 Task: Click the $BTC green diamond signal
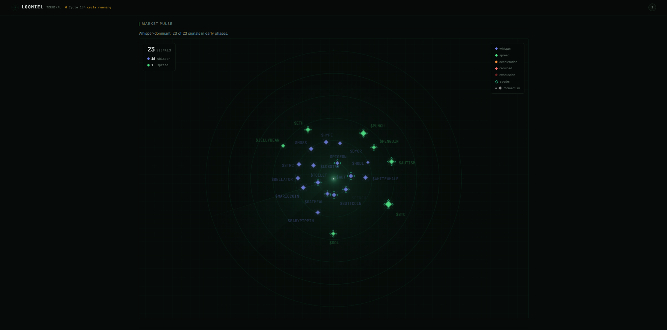pos(388,204)
